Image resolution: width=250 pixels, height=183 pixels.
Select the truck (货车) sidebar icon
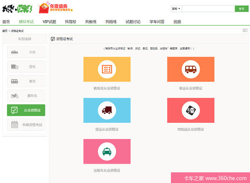(x=15, y=67)
